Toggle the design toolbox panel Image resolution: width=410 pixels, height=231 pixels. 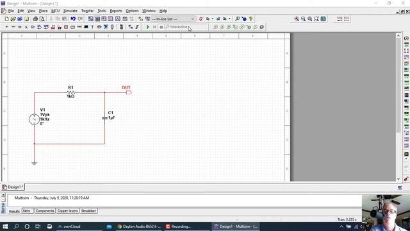click(x=90, y=19)
